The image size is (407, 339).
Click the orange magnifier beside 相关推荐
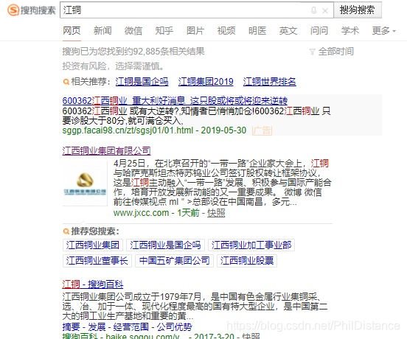(66, 82)
